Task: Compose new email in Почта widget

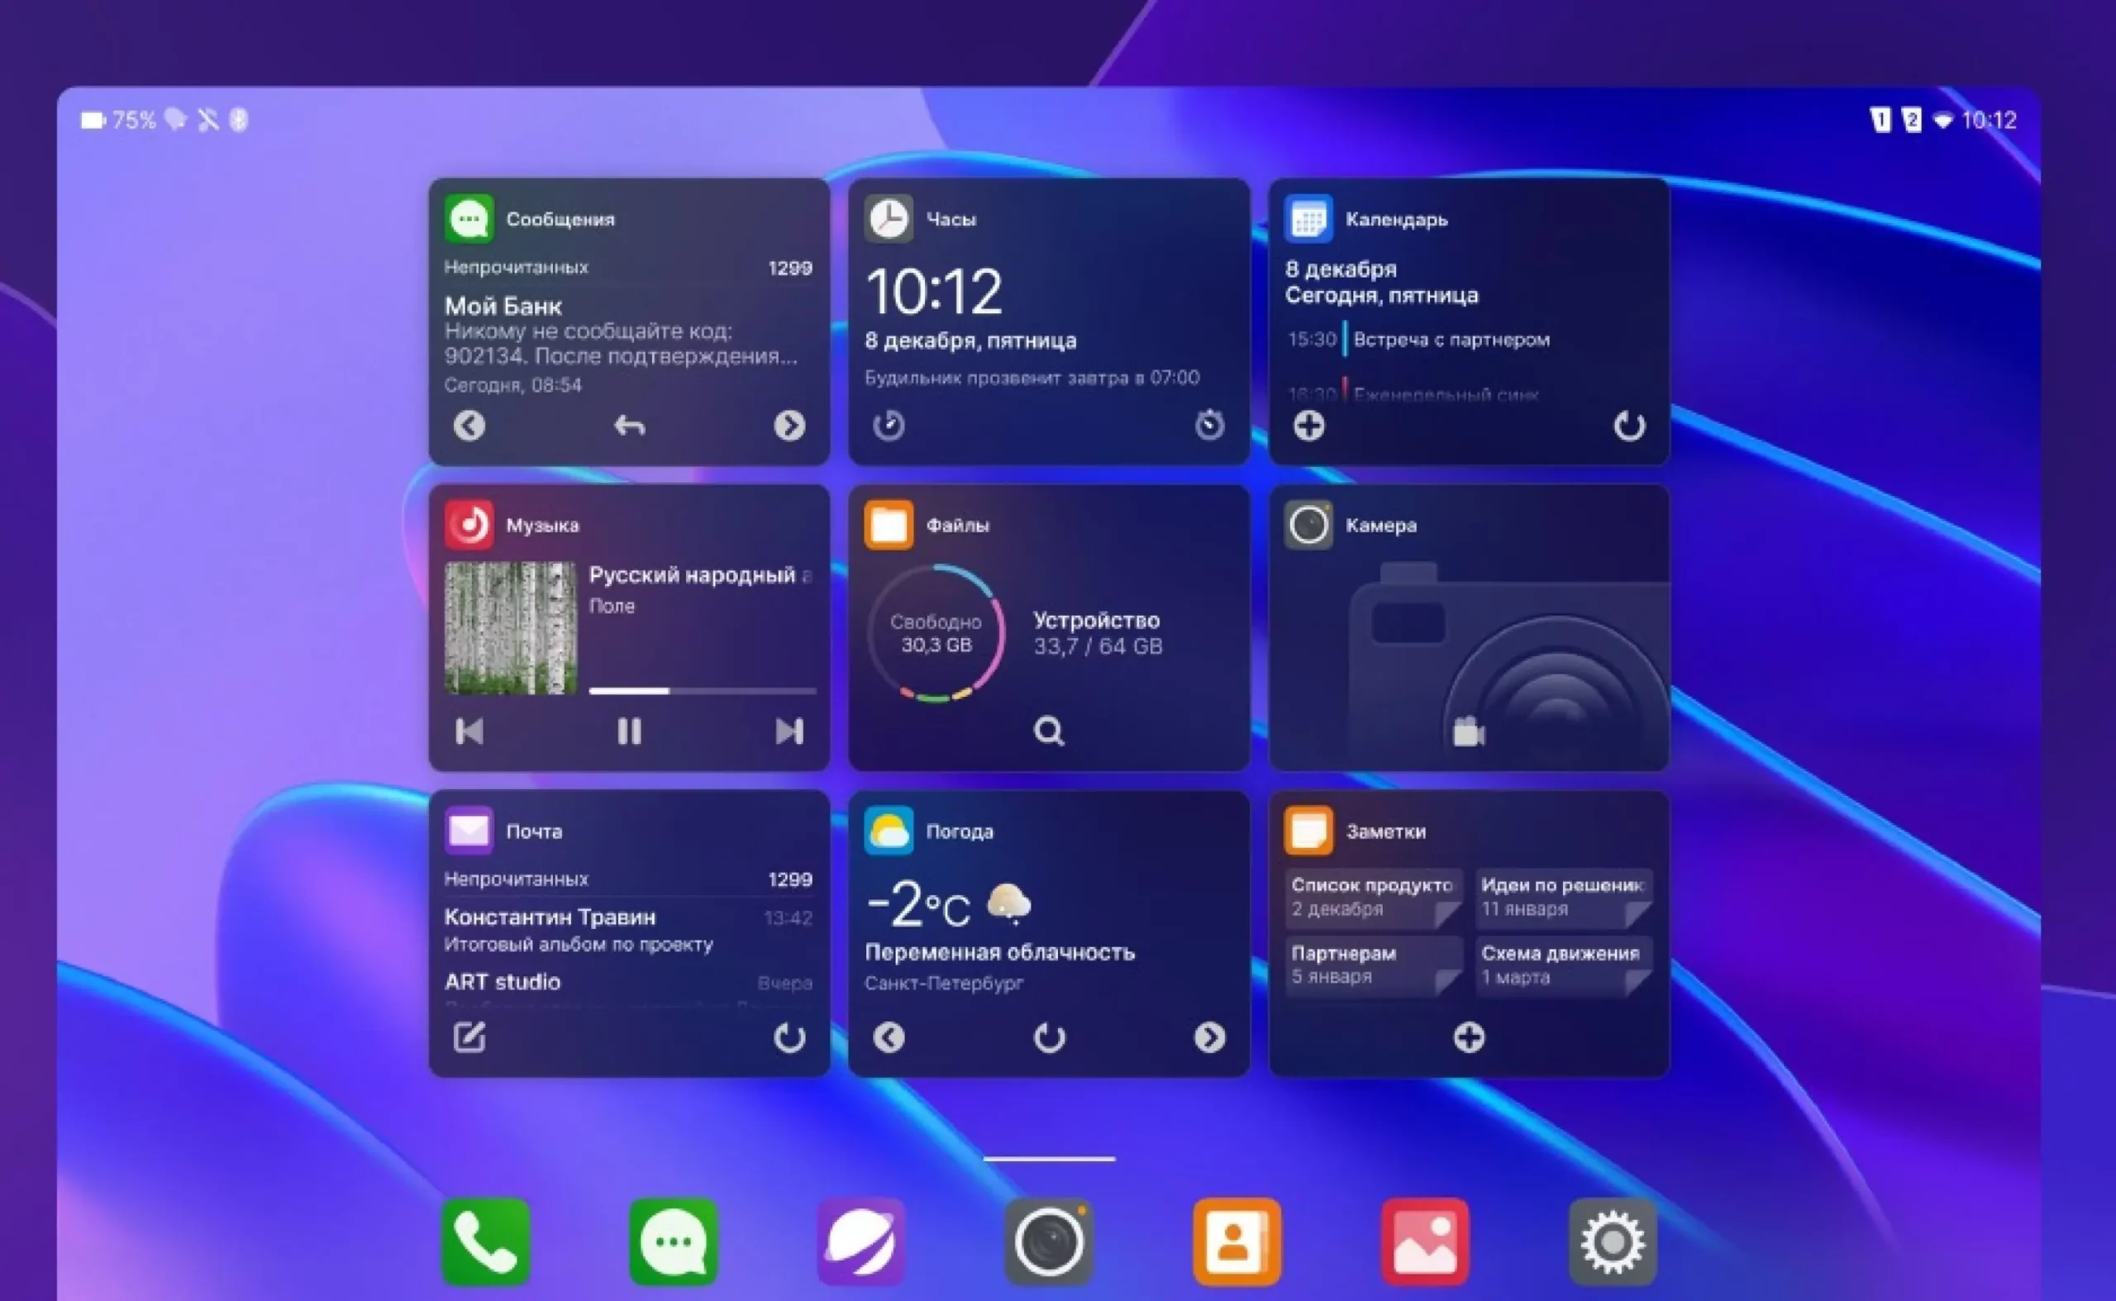Action: click(x=469, y=1037)
